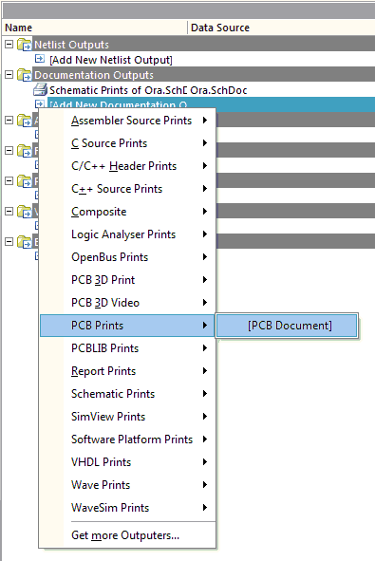Open Schematic Prints submenu

coord(128,394)
